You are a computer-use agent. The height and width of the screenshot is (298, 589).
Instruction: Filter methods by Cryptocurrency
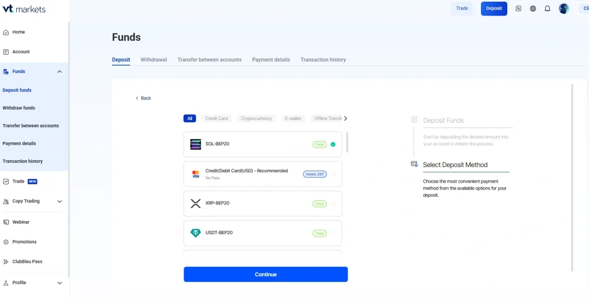256,118
